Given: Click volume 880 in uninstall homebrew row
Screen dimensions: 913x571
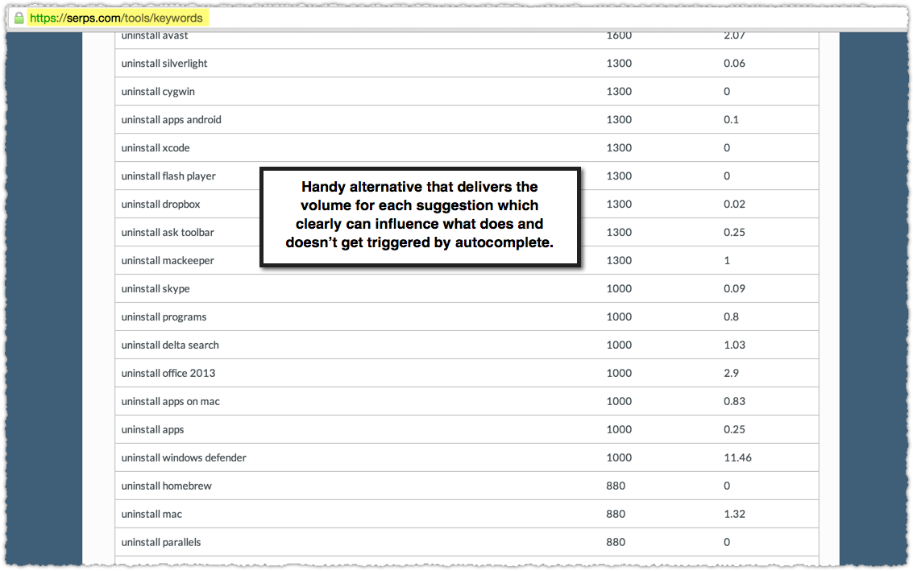Looking at the screenshot, I should coord(616,486).
